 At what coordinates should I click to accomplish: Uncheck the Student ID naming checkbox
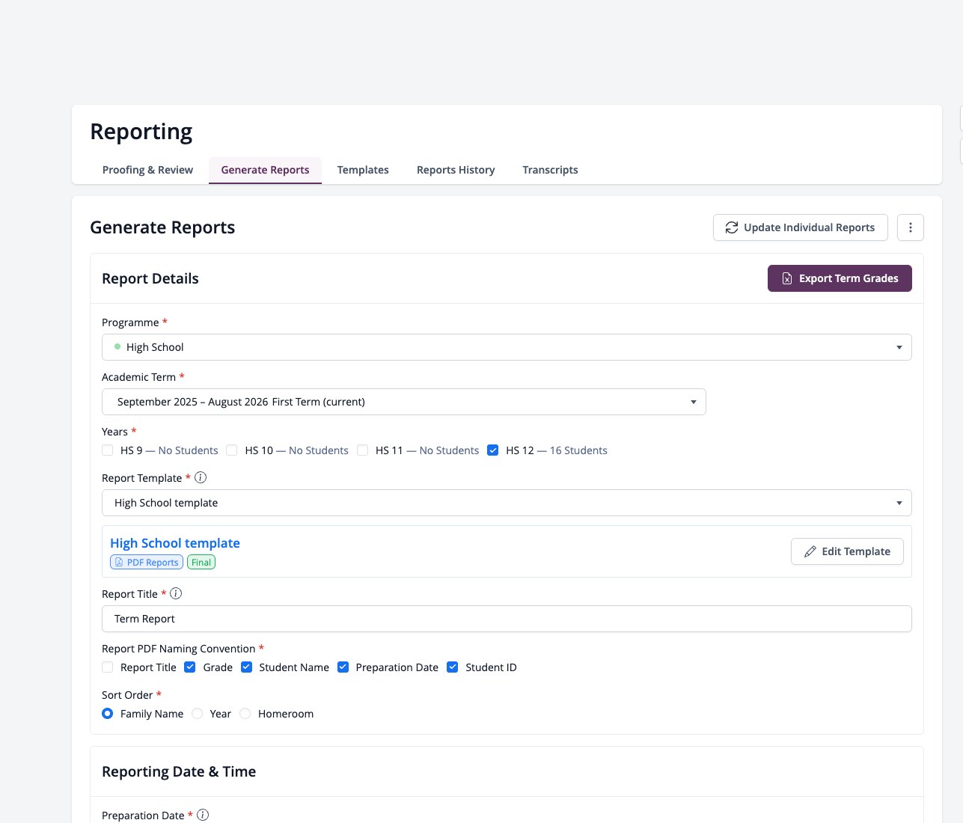click(452, 667)
